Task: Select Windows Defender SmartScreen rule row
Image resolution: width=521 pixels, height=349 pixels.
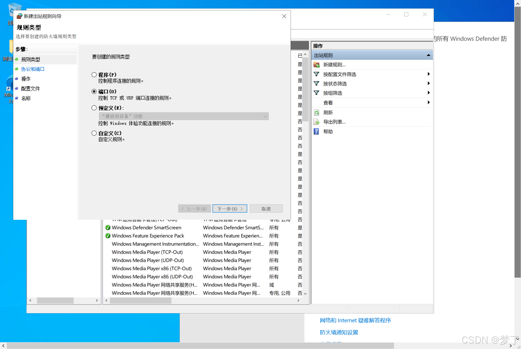Action: (x=204, y=228)
